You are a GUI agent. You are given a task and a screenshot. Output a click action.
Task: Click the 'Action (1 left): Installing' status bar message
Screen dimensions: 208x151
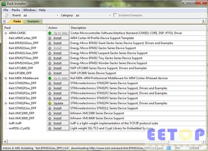[x=18, y=148]
